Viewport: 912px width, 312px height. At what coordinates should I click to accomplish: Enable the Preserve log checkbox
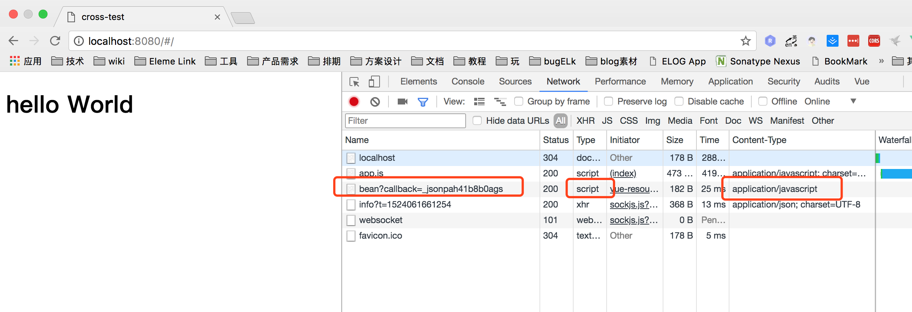608,102
